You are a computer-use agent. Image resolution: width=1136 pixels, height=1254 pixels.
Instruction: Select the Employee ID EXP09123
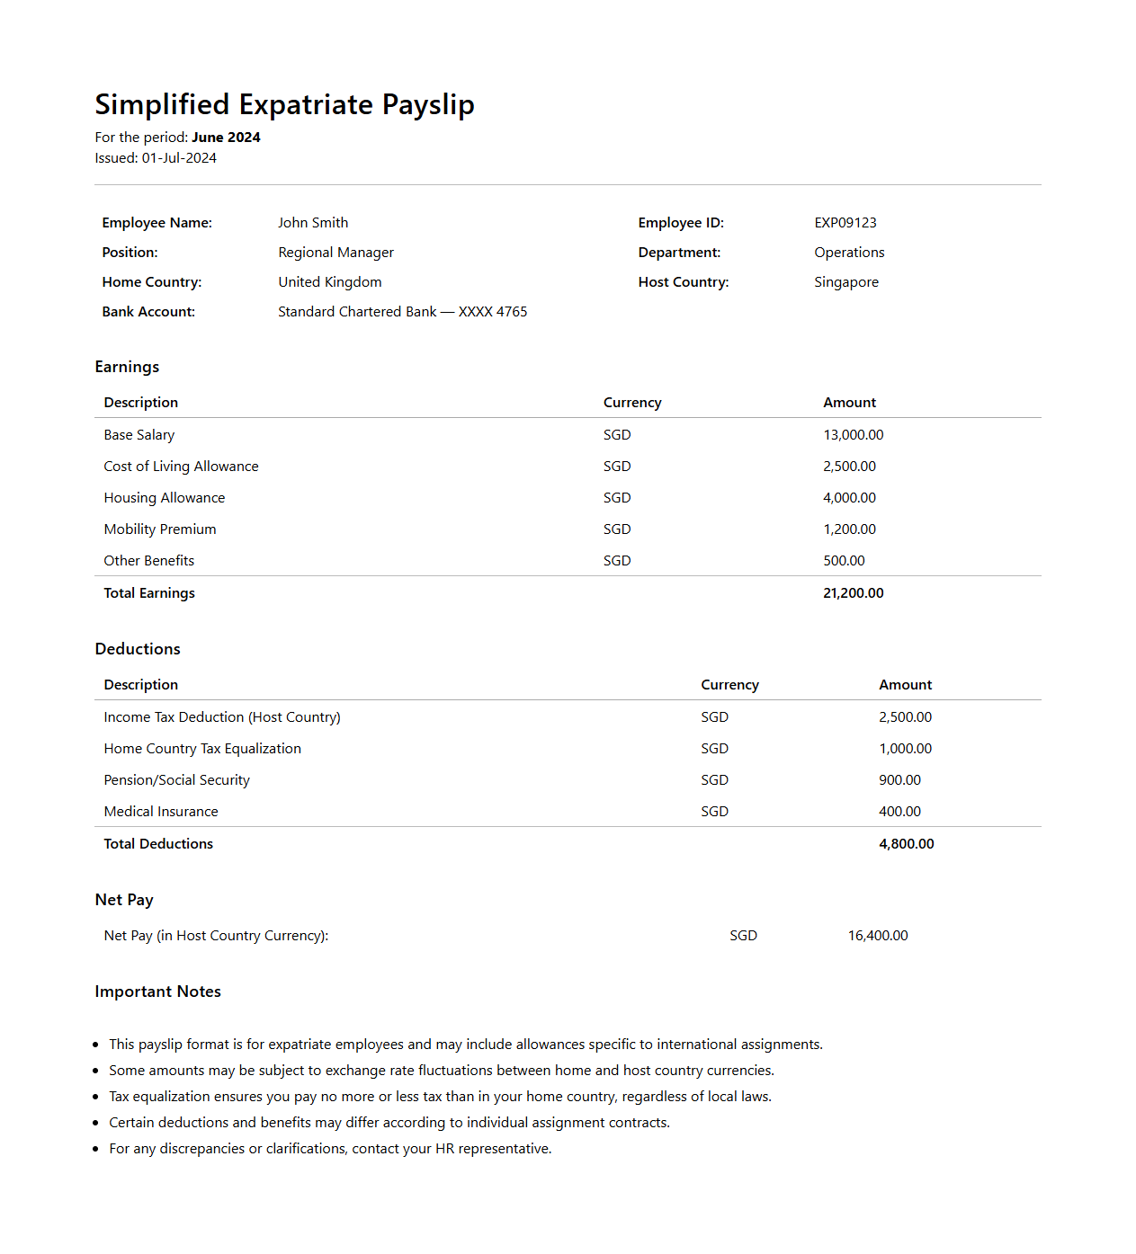[845, 223]
